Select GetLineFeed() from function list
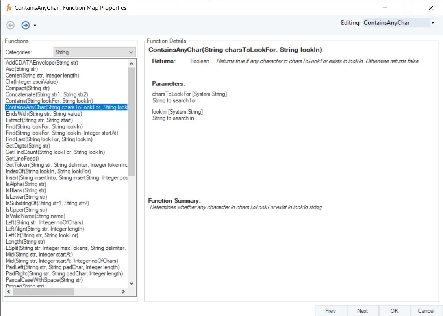The height and width of the screenshot is (316, 443). point(22,158)
